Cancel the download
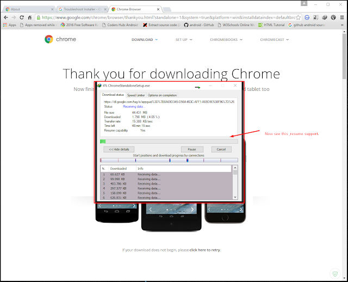348x282 pixels. click(221, 149)
